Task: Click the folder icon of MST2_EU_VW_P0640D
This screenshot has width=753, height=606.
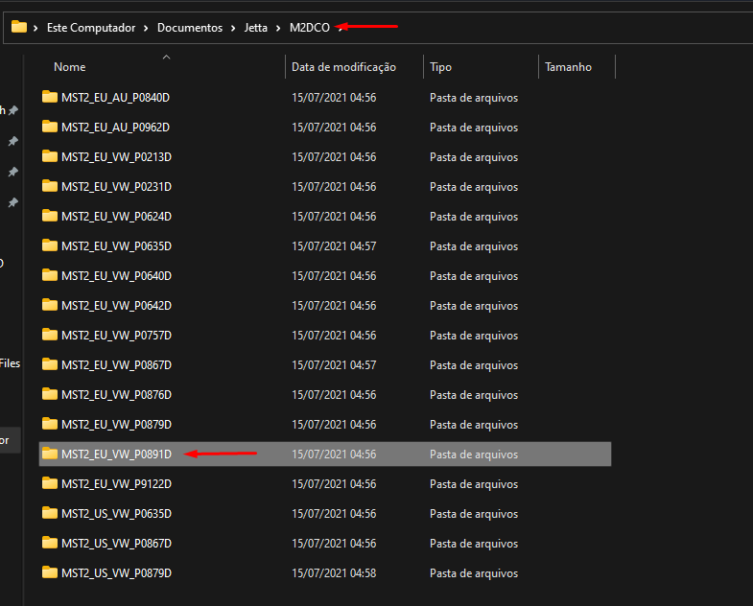Action: tap(50, 275)
